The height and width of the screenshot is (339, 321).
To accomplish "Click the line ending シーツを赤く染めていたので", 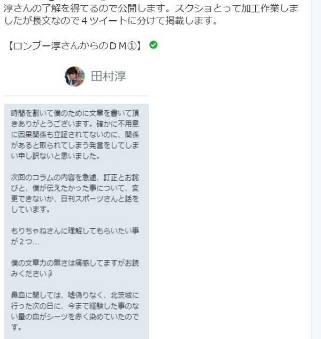I will pos(75,317).
